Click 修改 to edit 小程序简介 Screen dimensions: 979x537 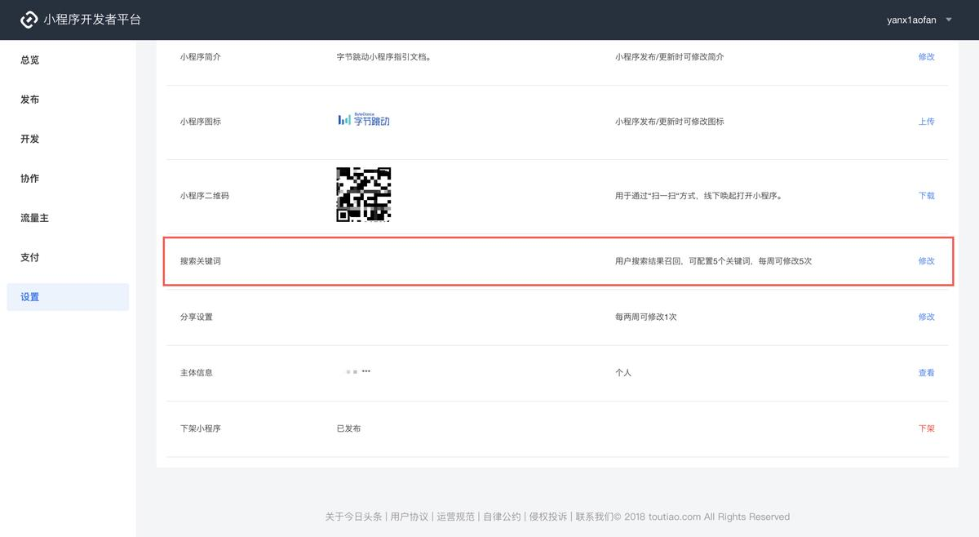927,57
